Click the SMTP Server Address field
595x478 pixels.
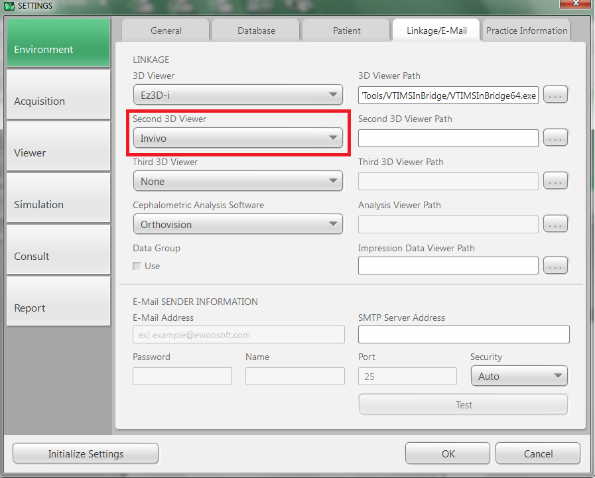coord(464,335)
